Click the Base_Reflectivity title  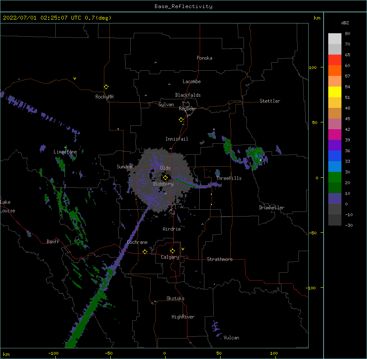point(183,6)
